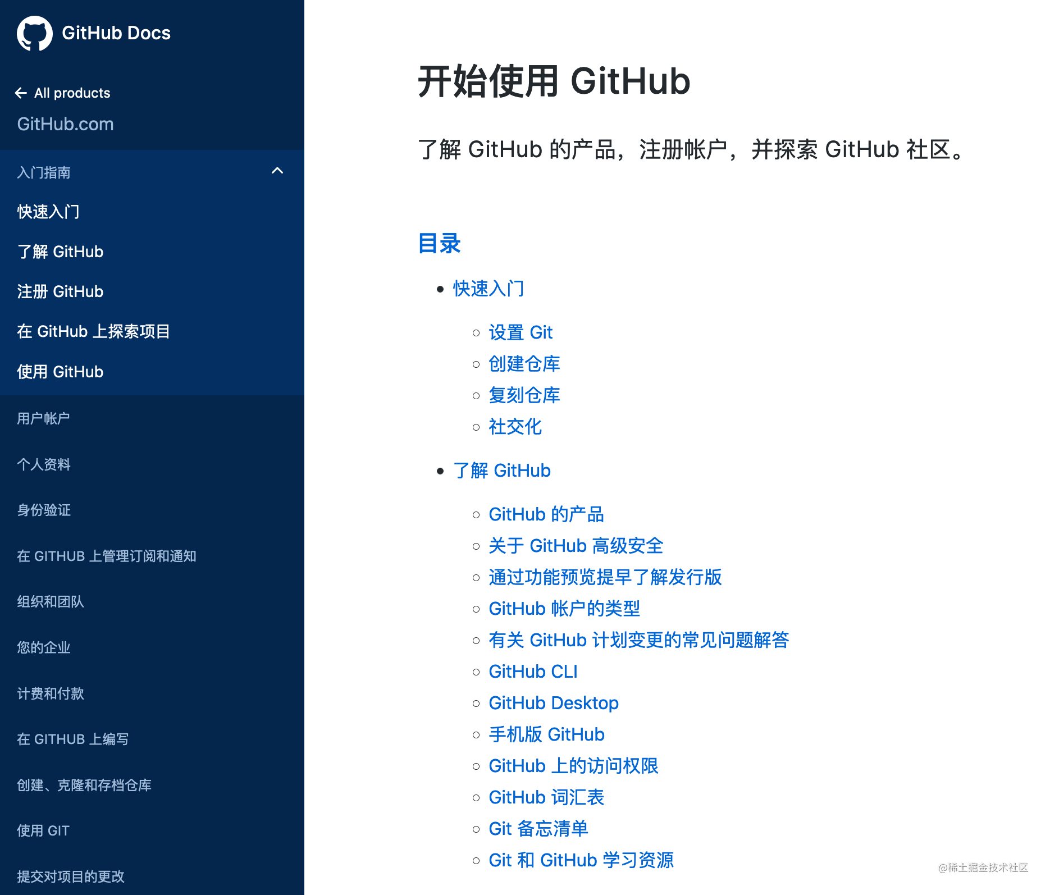Open 关于 GitHub 高级安全 link

pyautogui.click(x=576, y=546)
